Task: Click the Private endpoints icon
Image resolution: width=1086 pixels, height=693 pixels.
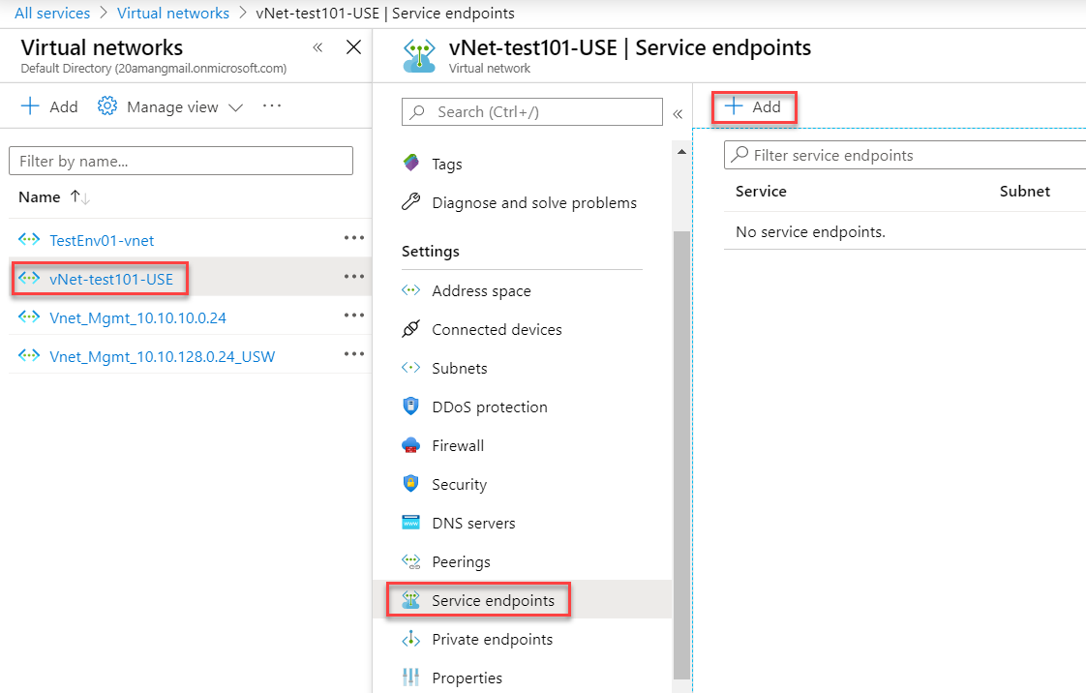Action: (x=410, y=639)
